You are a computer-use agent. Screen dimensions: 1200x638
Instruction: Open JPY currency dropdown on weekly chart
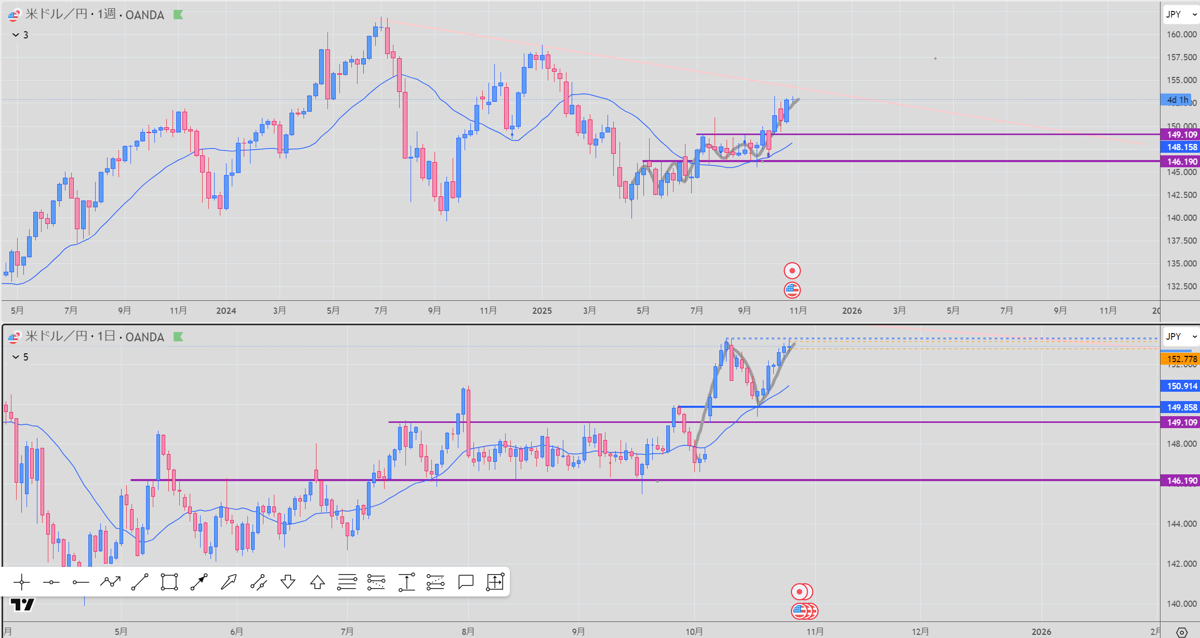(1180, 15)
